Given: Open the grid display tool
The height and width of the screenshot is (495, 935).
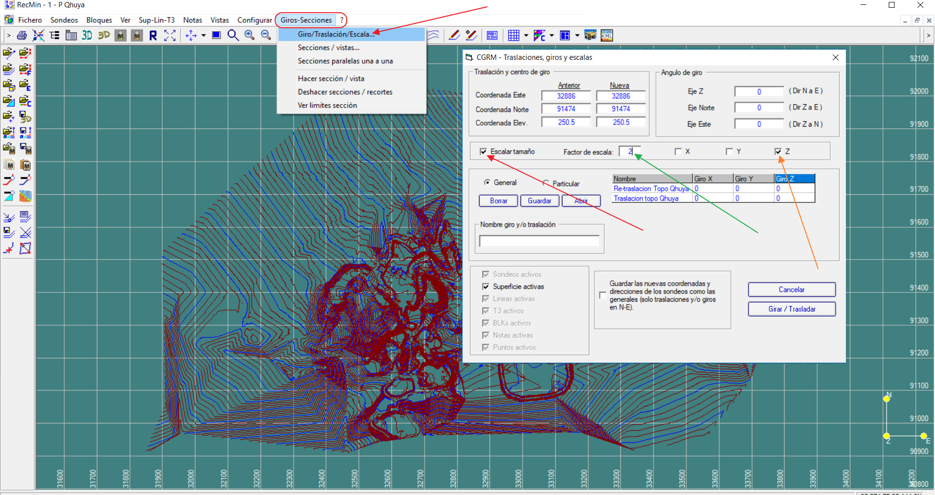Looking at the screenshot, I should tap(514, 35).
